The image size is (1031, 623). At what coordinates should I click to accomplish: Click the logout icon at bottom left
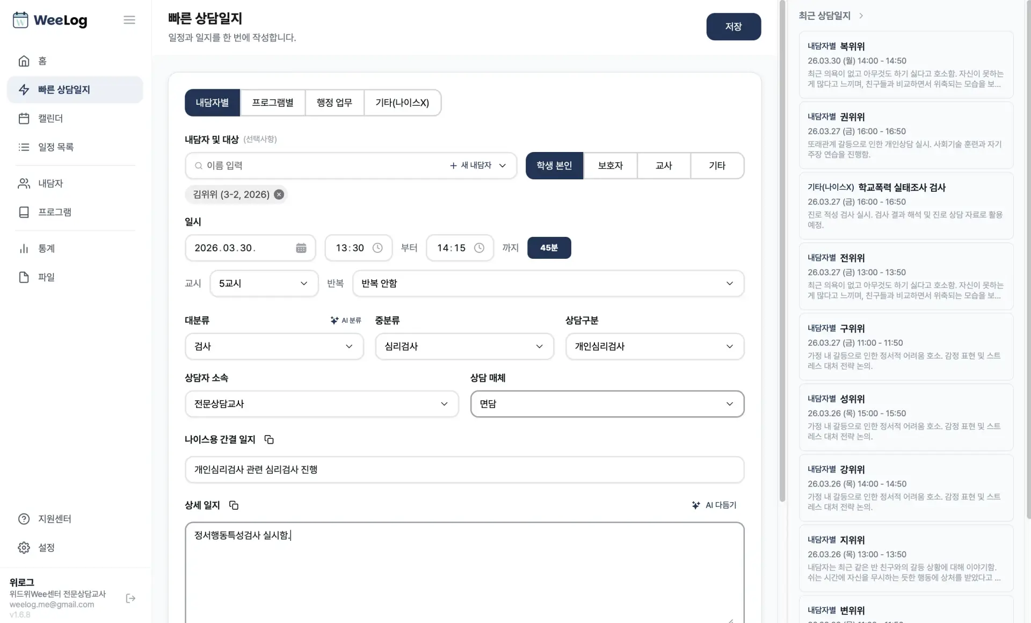(x=130, y=598)
